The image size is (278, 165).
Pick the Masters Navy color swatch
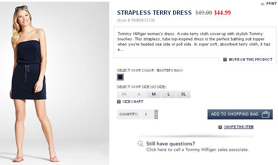120,77
